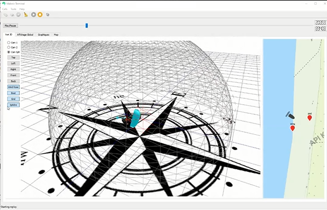Click the broom clear icon in toolbar
The image size is (327, 210).
point(26,15)
